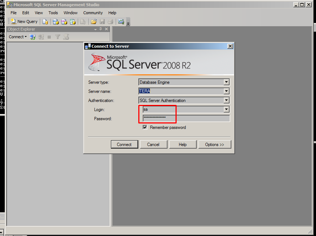Click the Analysis Services DMX Query icon
The image size is (316, 236).
click(x=64, y=21)
